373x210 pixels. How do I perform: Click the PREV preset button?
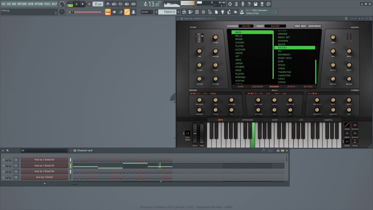coord(297,26)
